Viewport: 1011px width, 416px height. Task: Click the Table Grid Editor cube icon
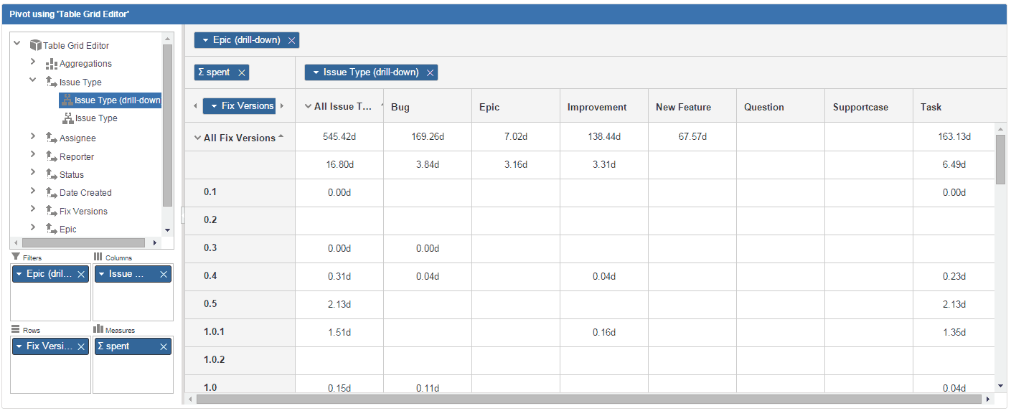point(35,45)
